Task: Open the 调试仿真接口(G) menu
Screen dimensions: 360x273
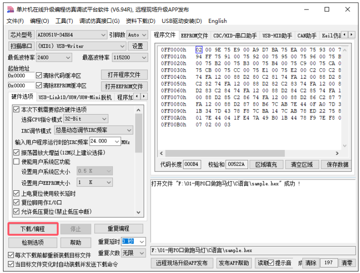Action: tap(99, 21)
